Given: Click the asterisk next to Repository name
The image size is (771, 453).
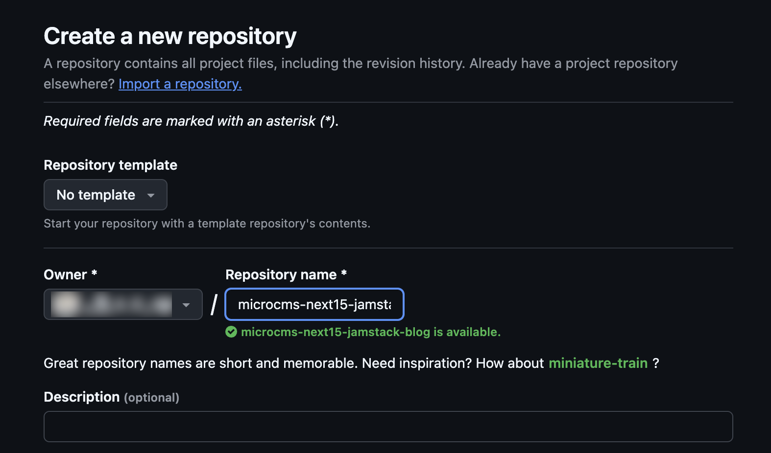Looking at the screenshot, I should 344,273.
